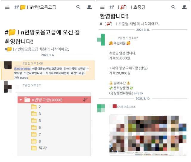Open dark avatar of the 3:08 message
The width and height of the screenshot is (191, 162).
[x=8, y=65]
